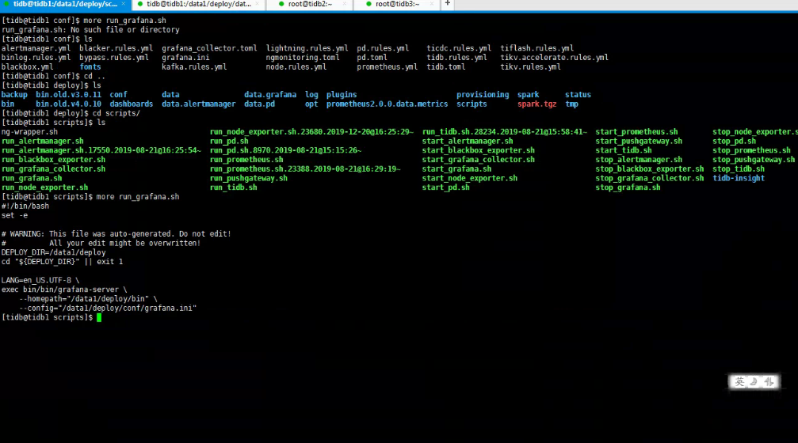
Task: Click the prometheus2.0.0.data.metrics directory
Action: coord(387,104)
